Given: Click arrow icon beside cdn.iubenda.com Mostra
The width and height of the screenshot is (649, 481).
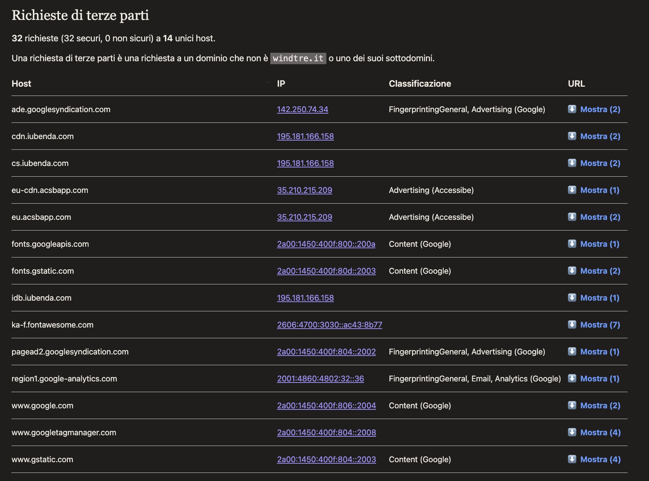Looking at the screenshot, I should (x=572, y=136).
